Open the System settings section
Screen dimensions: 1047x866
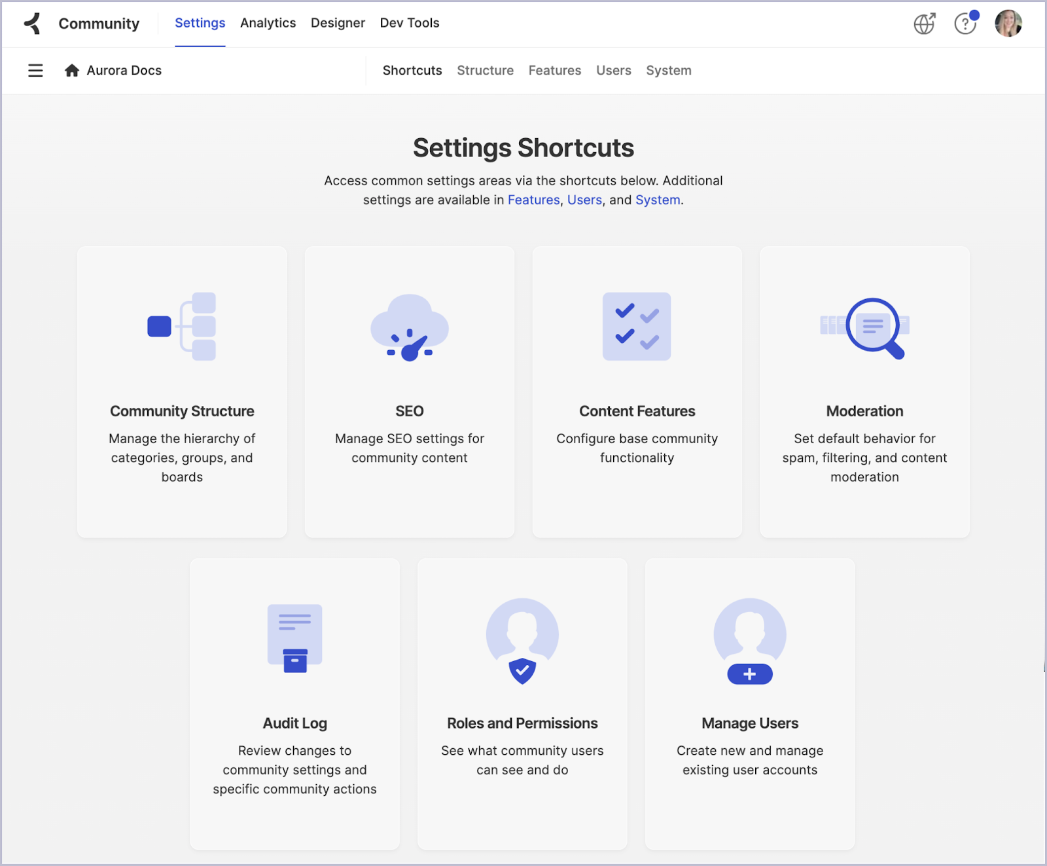[x=668, y=70]
